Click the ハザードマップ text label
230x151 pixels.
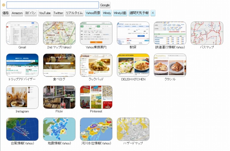(x=133, y=143)
